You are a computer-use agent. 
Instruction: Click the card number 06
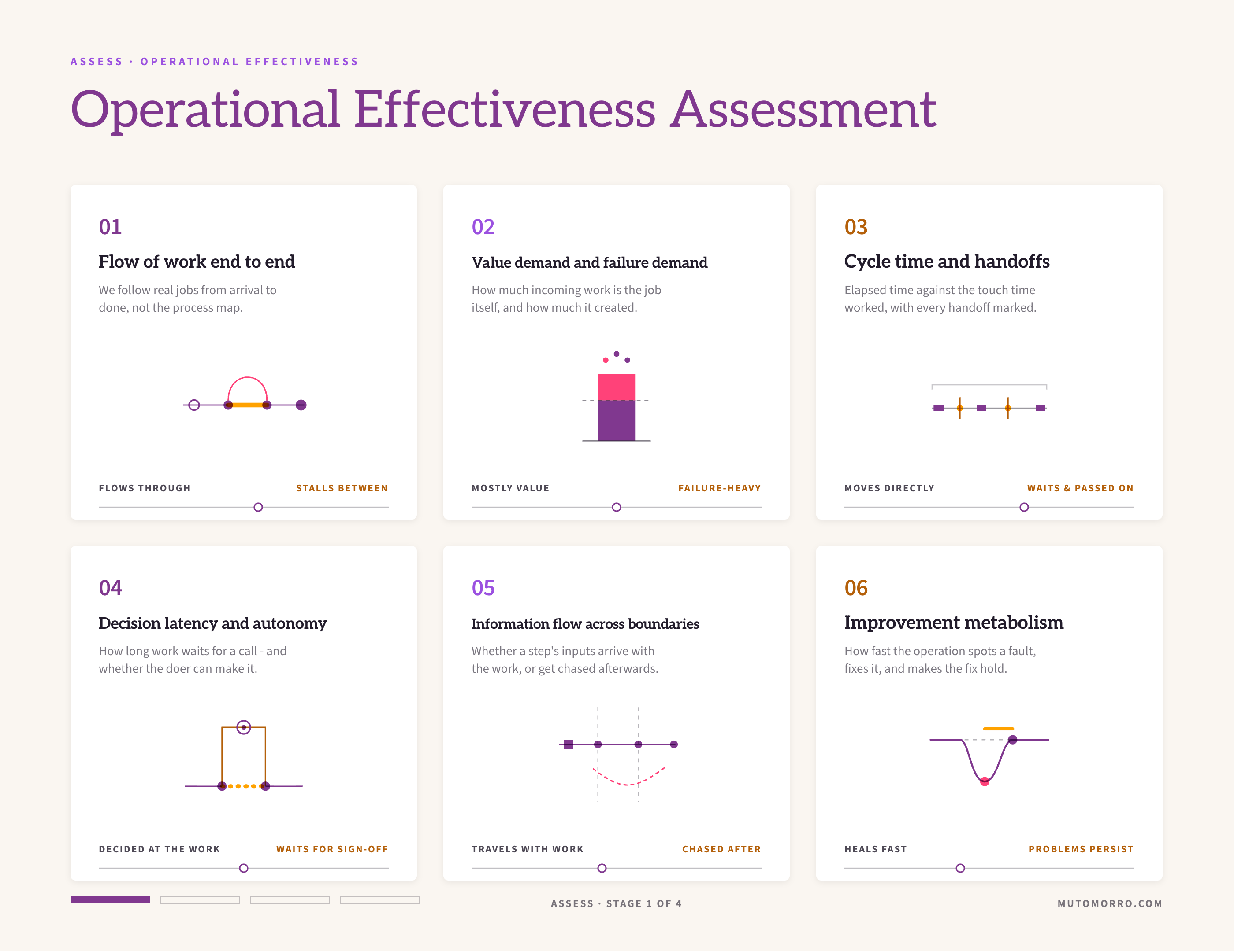point(856,588)
